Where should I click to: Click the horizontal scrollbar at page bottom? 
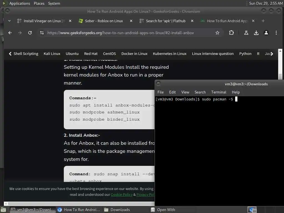(x=81, y=204)
